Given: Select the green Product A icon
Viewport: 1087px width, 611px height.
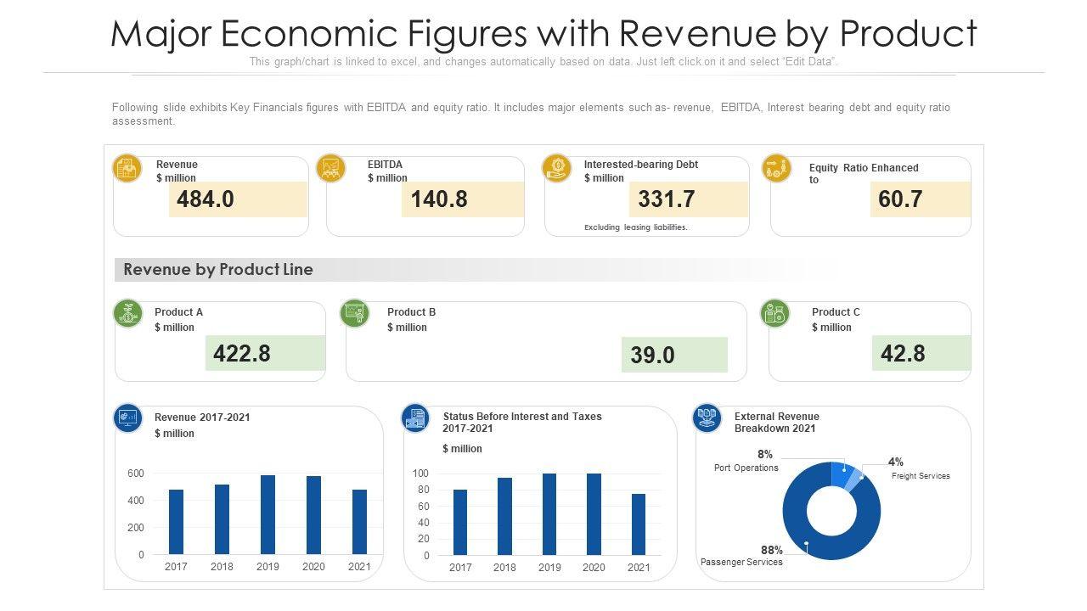Looking at the screenshot, I should (x=128, y=314).
